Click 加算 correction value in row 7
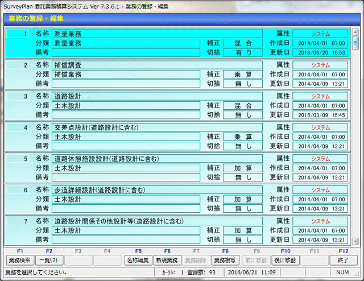 [x=243, y=230]
